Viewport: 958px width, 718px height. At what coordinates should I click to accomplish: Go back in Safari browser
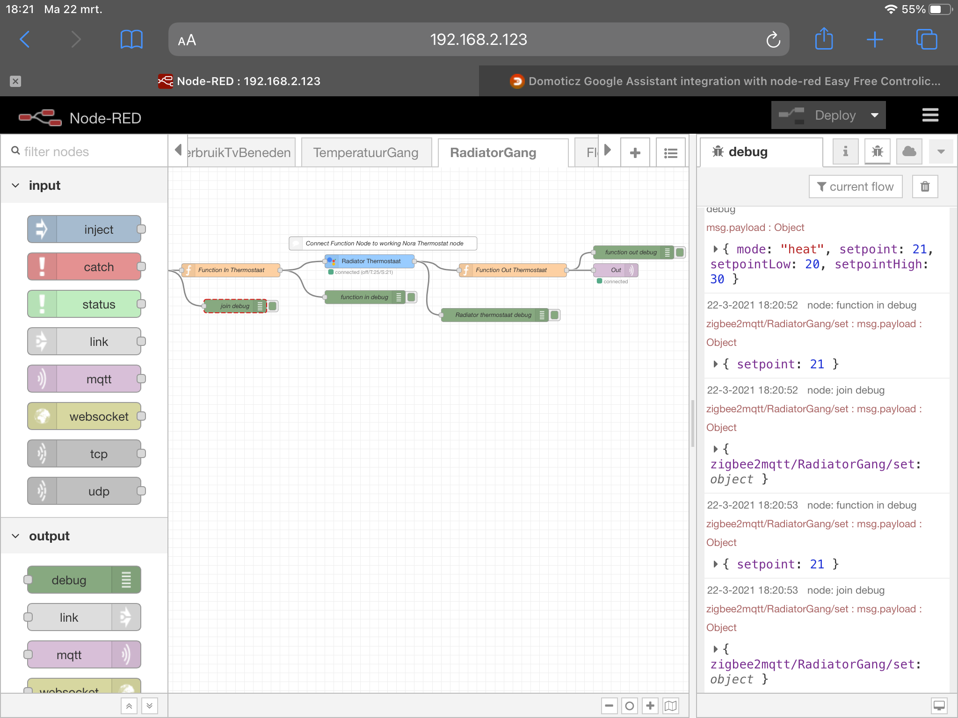click(x=25, y=40)
